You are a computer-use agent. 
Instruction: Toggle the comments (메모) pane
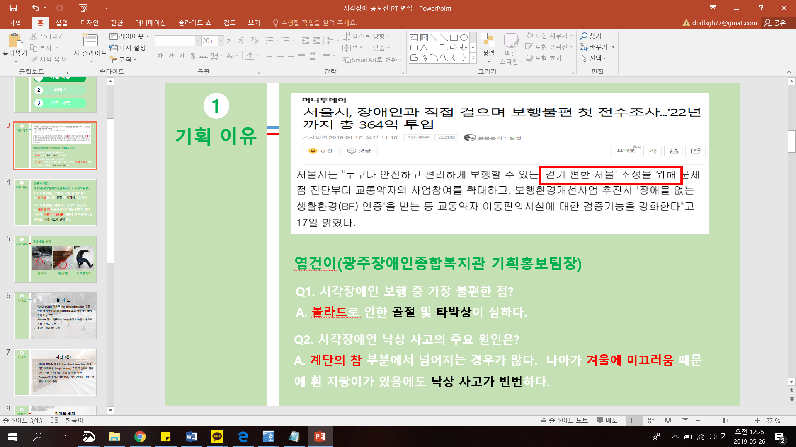click(607, 421)
